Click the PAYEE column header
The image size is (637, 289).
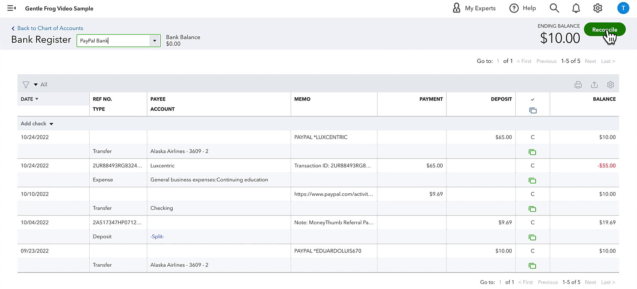158,99
